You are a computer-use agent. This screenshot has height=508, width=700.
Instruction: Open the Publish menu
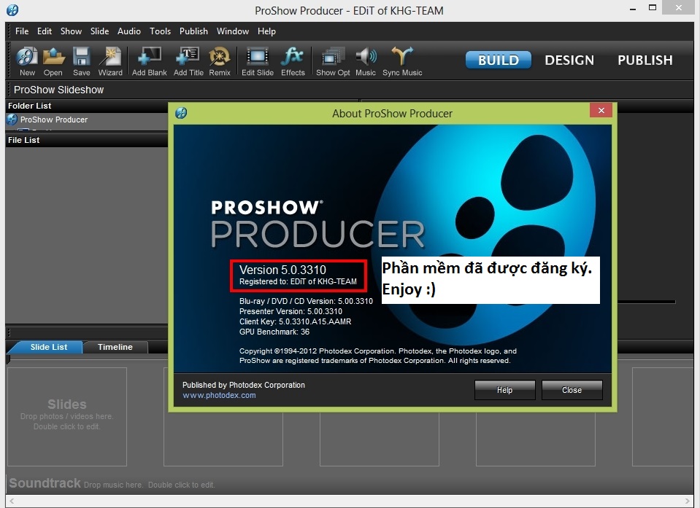[x=193, y=31]
